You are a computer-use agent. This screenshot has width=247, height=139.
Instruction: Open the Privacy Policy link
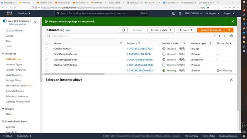[x=191, y=136]
